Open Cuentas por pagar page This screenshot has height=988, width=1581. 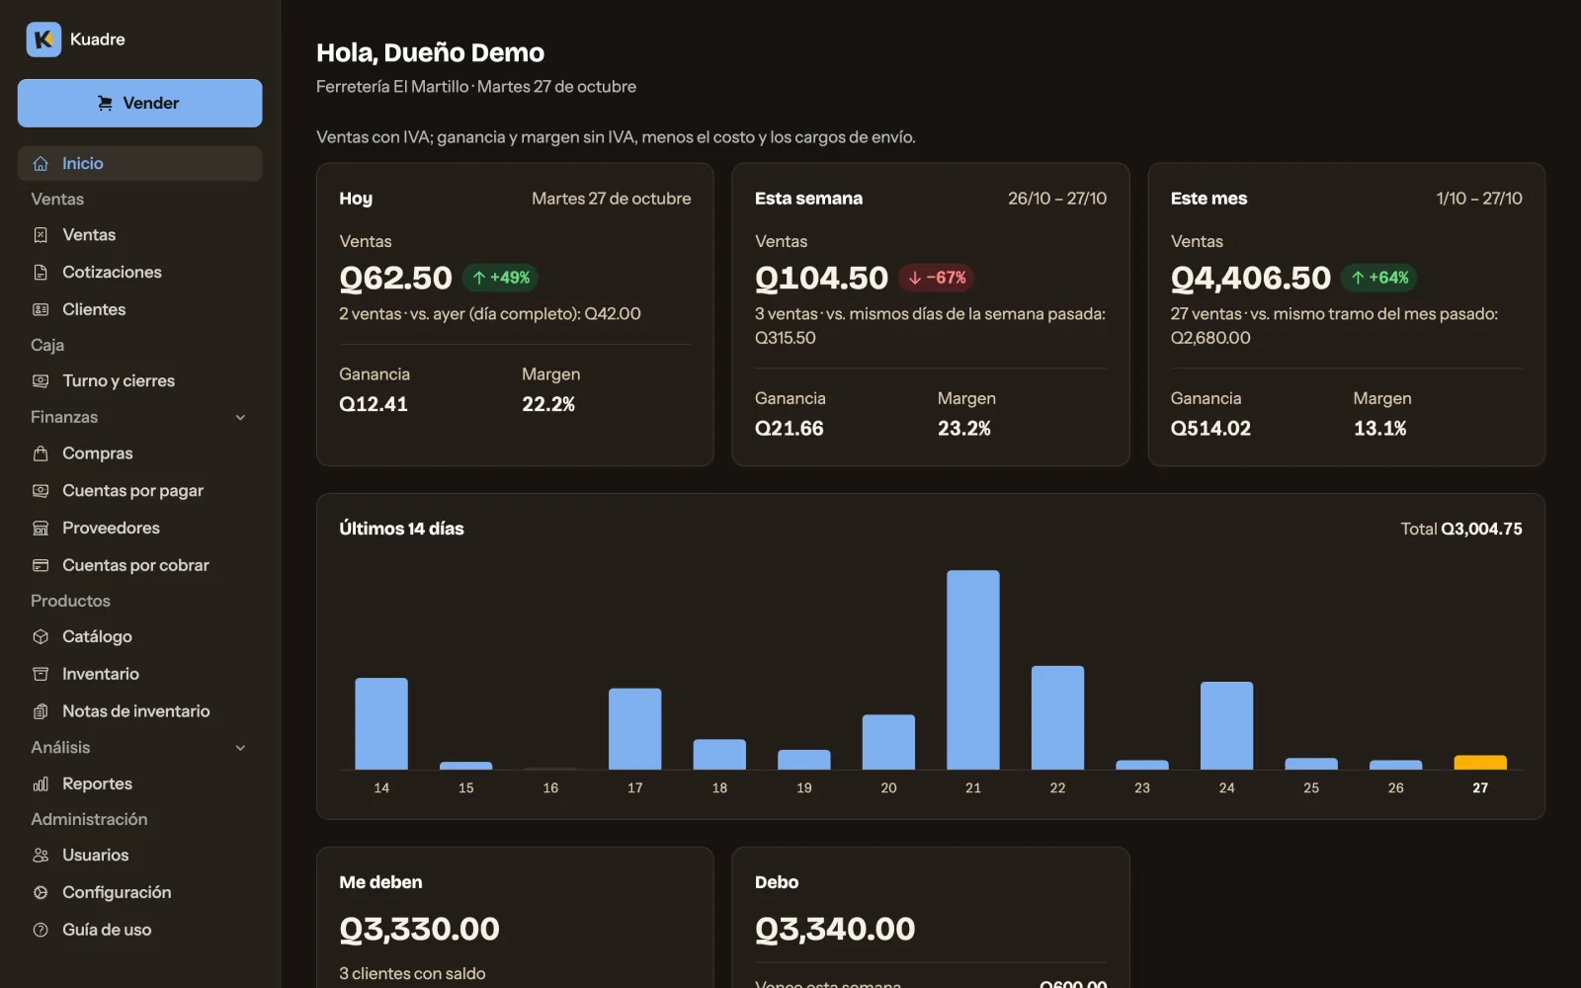pyautogui.click(x=139, y=491)
